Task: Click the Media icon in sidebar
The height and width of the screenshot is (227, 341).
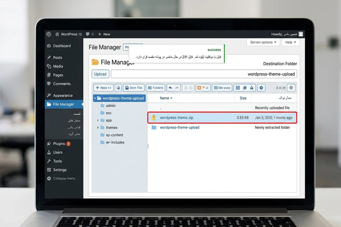Action: coord(49,66)
